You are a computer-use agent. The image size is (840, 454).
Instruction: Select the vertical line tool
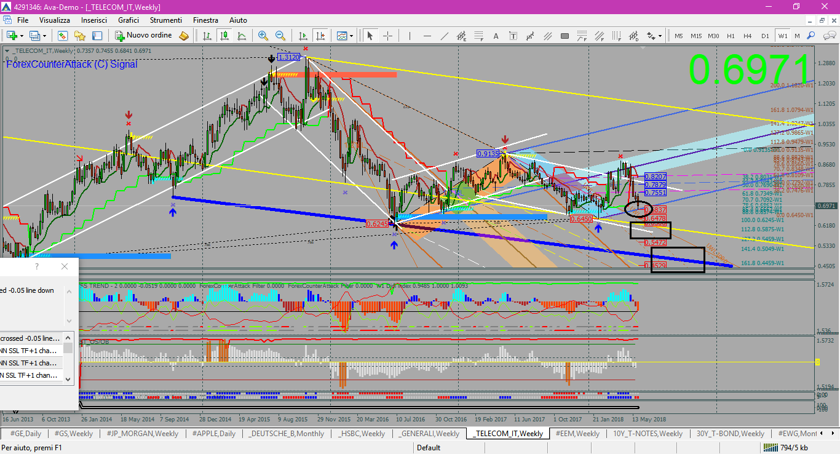[x=410, y=36]
